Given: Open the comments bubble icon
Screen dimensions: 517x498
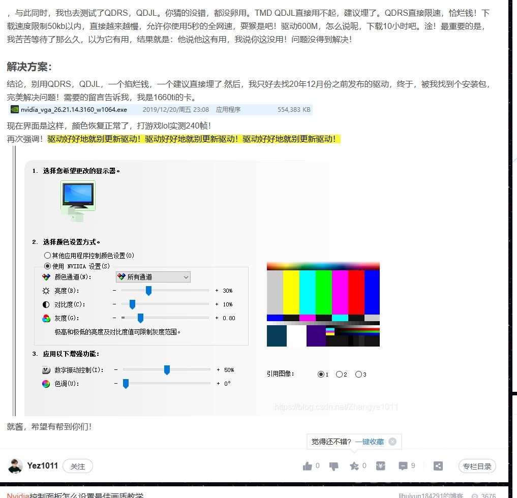Looking at the screenshot, I should coord(403,466).
